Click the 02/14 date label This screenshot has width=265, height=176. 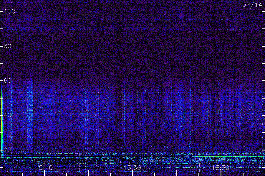(x=252, y=5)
